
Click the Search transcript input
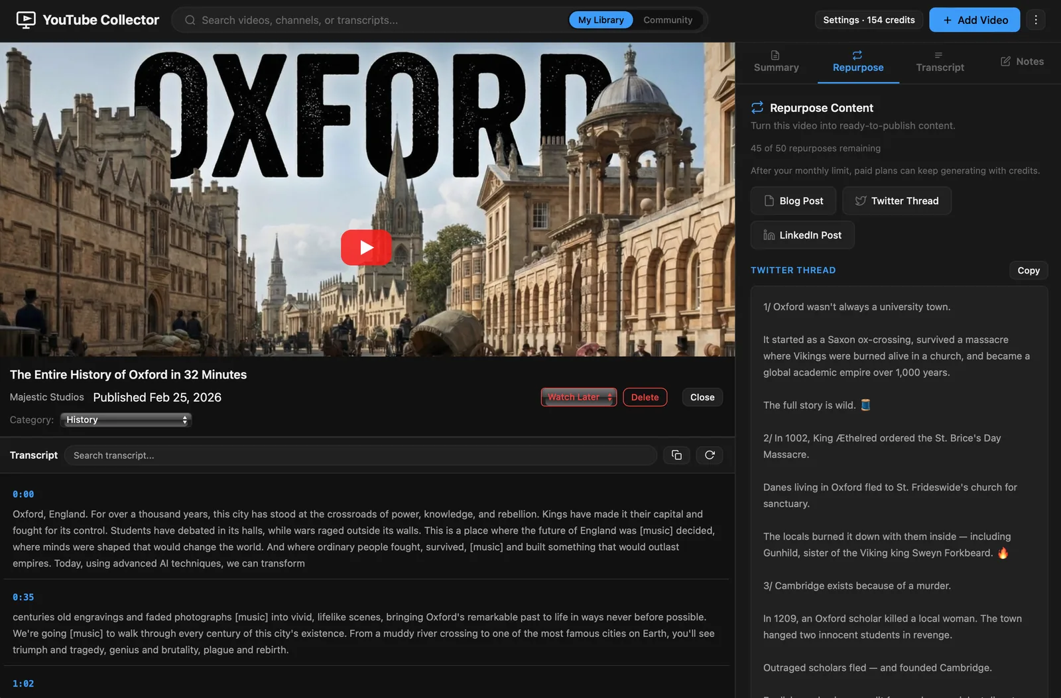[x=361, y=455]
